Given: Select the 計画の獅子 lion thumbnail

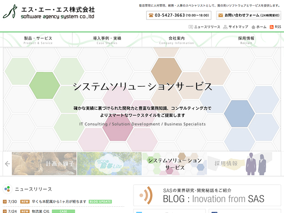Looking at the screenshot, I should [x=44, y=163].
